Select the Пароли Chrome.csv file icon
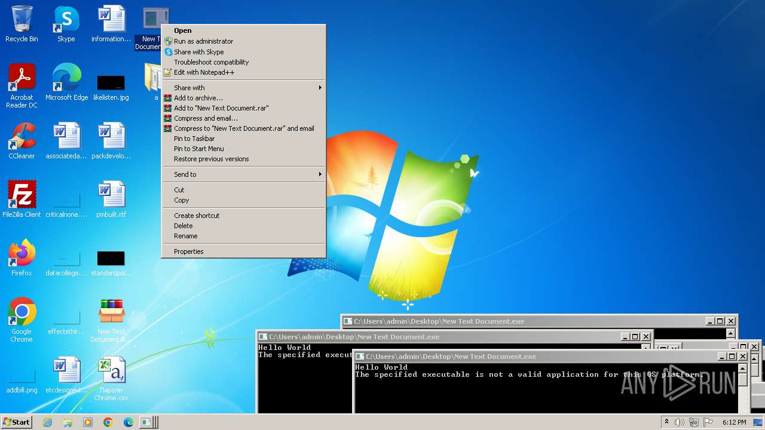The width and height of the screenshot is (765, 430). [111, 379]
